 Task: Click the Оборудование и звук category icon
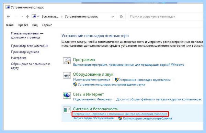[x=67, y=75]
